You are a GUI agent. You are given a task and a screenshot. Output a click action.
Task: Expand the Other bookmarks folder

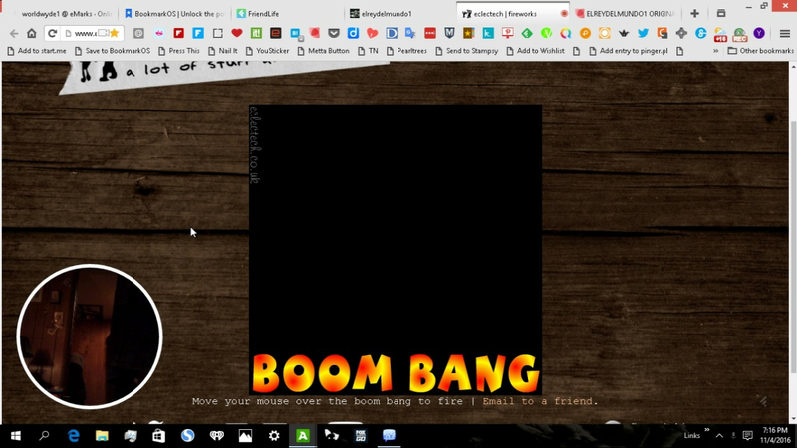(760, 50)
